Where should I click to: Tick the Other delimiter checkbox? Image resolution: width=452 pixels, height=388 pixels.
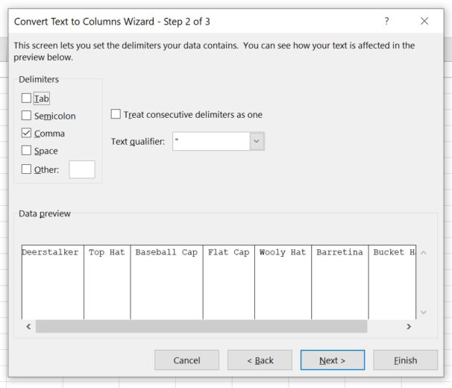[27, 169]
